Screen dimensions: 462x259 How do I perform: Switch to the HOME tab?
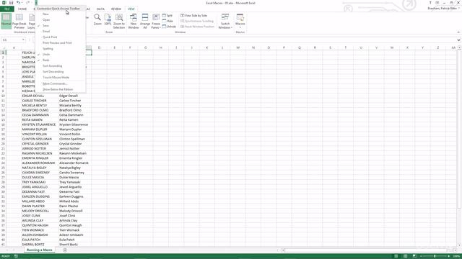[x=22, y=9]
